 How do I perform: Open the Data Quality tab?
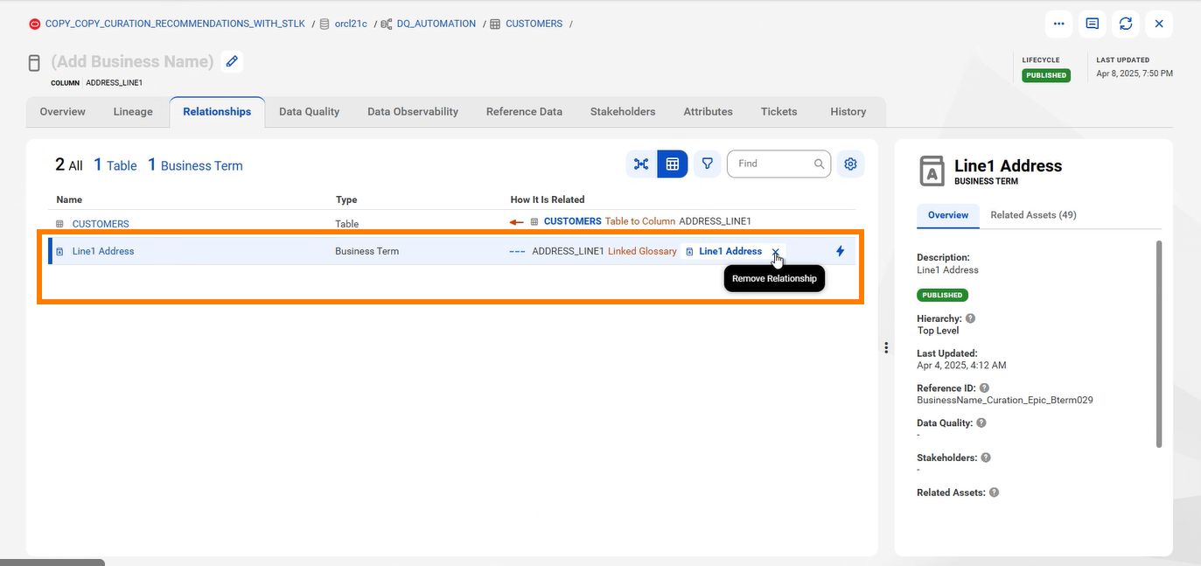tap(309, 111)
